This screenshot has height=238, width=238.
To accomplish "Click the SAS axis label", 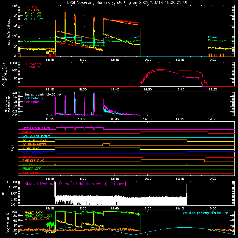I will [x=3, y=193].
